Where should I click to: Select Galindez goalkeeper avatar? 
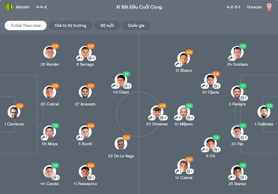[x=263, y=112]
